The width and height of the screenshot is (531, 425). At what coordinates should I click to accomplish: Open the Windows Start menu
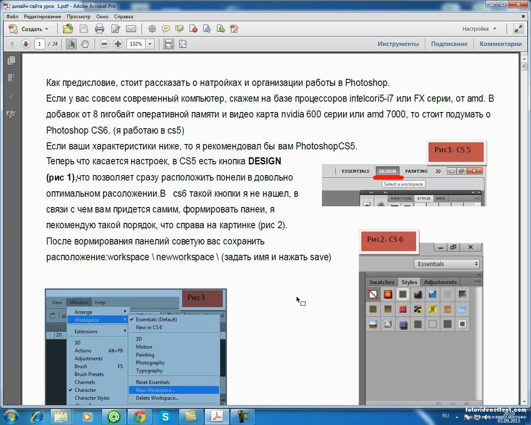coord(11,416)
